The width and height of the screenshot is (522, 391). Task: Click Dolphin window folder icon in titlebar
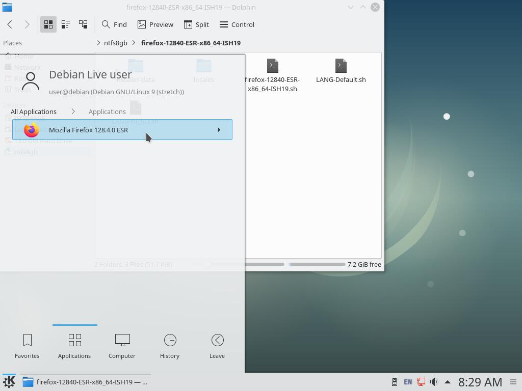(x=7, y=7)
